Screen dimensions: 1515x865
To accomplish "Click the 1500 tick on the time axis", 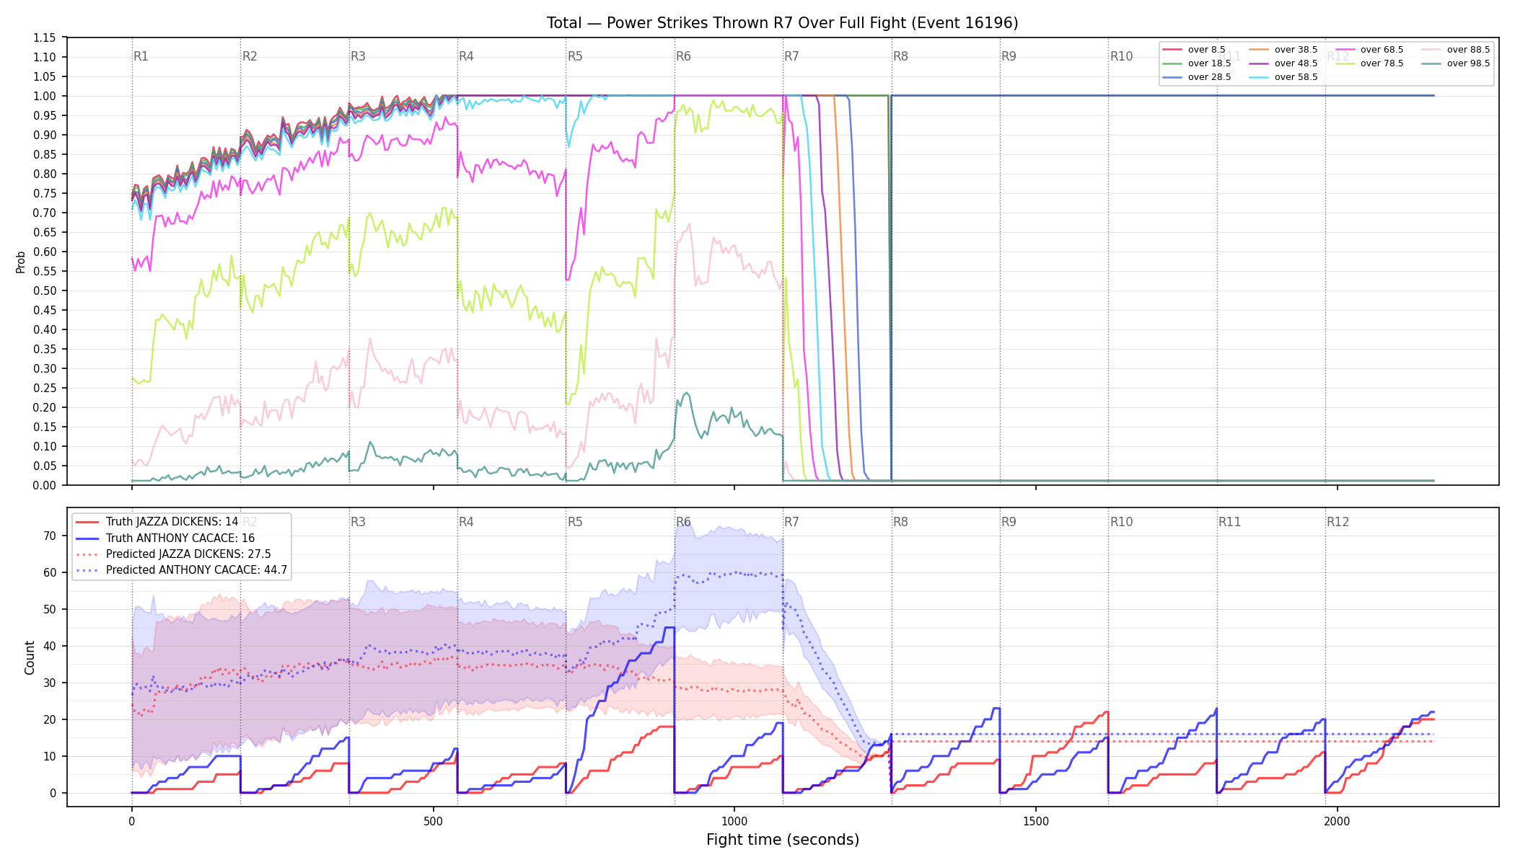I will 1036,821.
